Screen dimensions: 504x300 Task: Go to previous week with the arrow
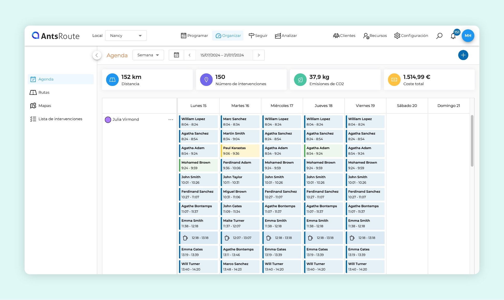pos(190,55)
